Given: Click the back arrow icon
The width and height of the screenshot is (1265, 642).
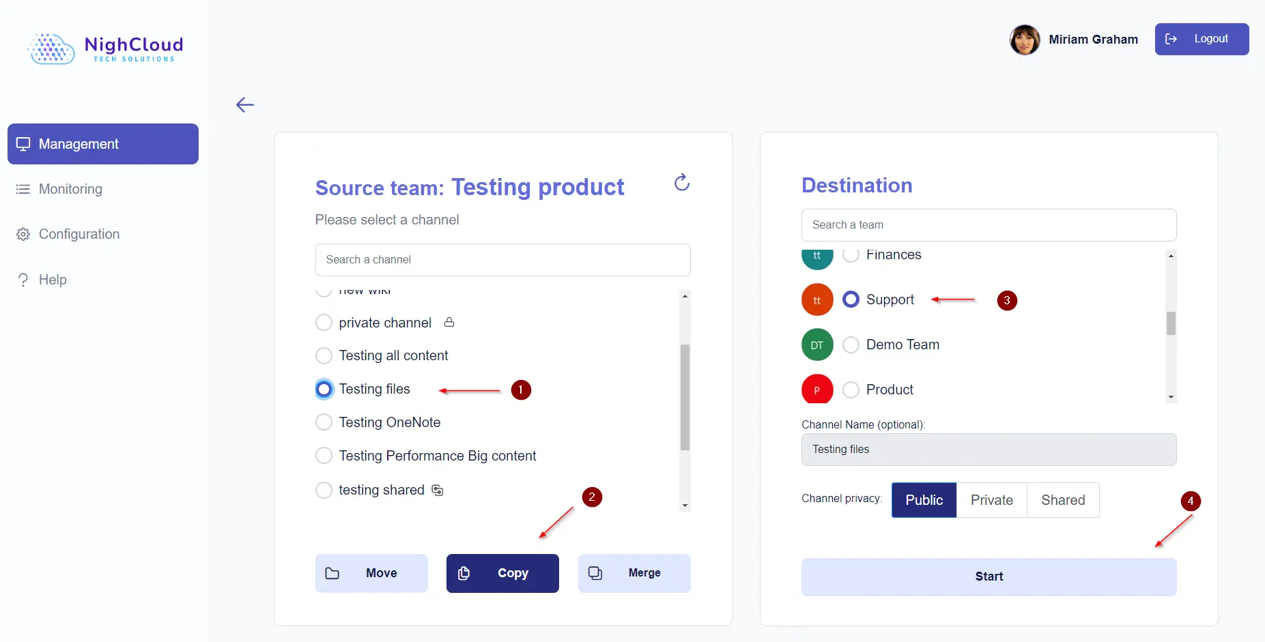Looking at the screenshot, I should pos(244,104).
